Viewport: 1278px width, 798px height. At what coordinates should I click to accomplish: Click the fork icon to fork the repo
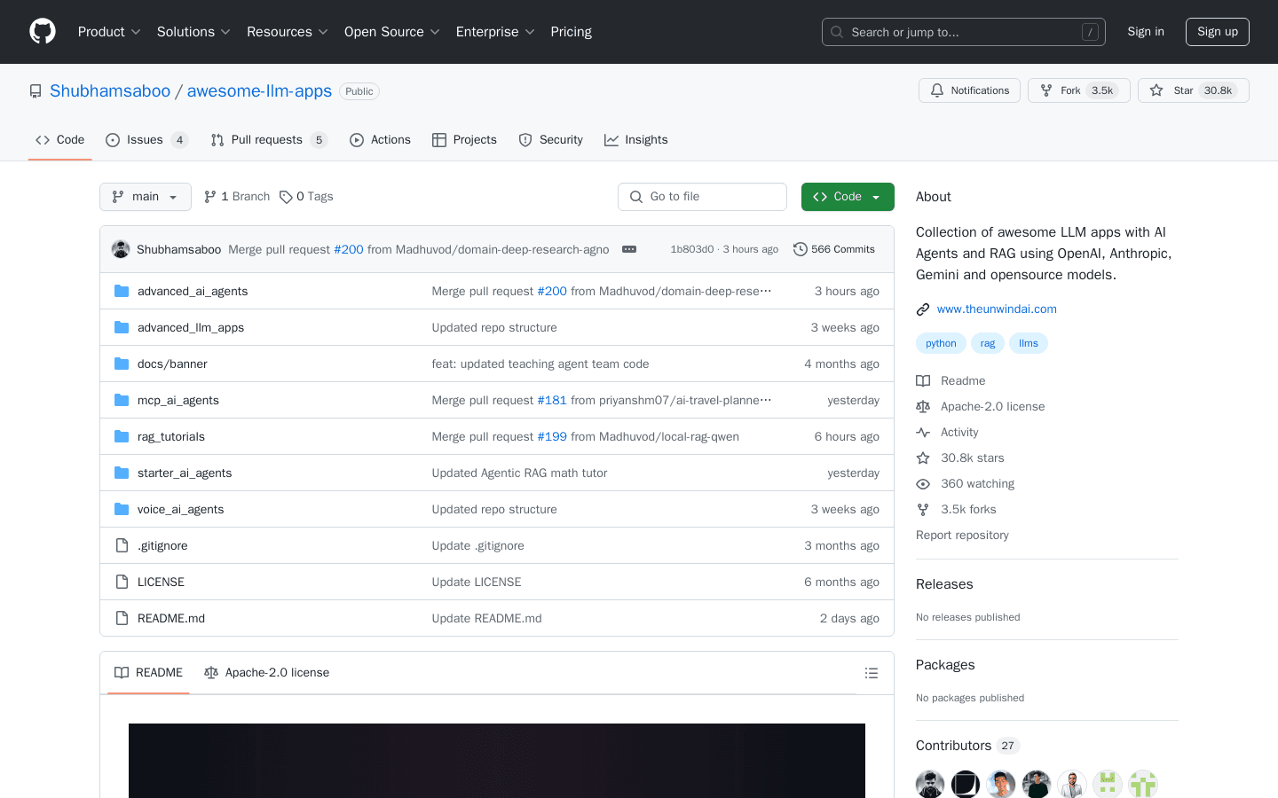tap(1046, 90)
